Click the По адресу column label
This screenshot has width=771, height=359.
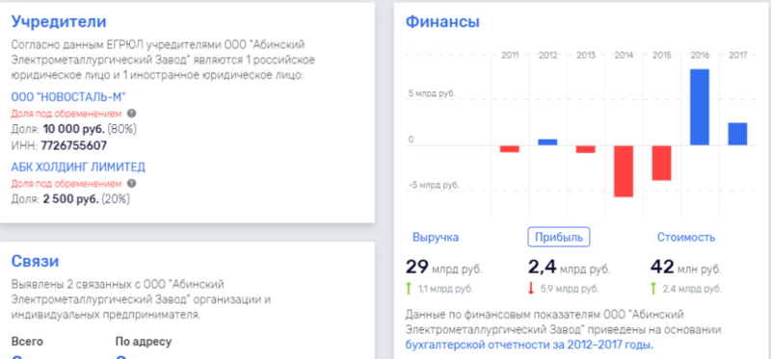pyautogui.click(x=144, y=342)
